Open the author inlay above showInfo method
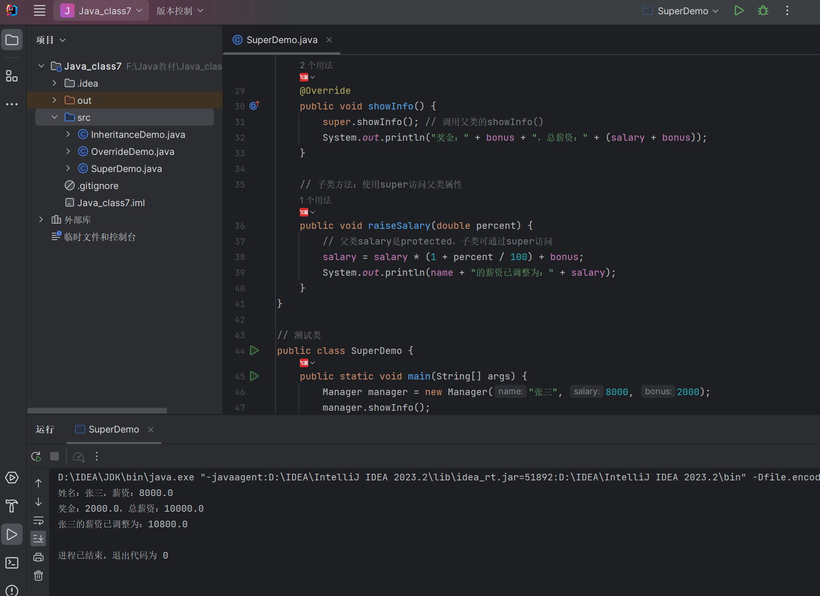The width and height of the screenshot is (820, 596). click(307, 77)
